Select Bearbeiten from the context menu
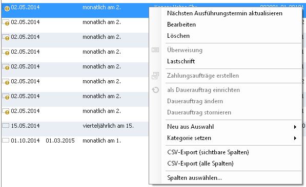The width and height of the screenshot is (306, 187). coord(181,25)
